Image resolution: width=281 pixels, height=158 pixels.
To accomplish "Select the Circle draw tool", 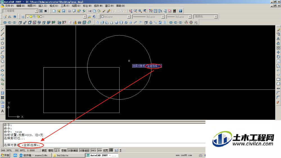I will click(3, 57).
